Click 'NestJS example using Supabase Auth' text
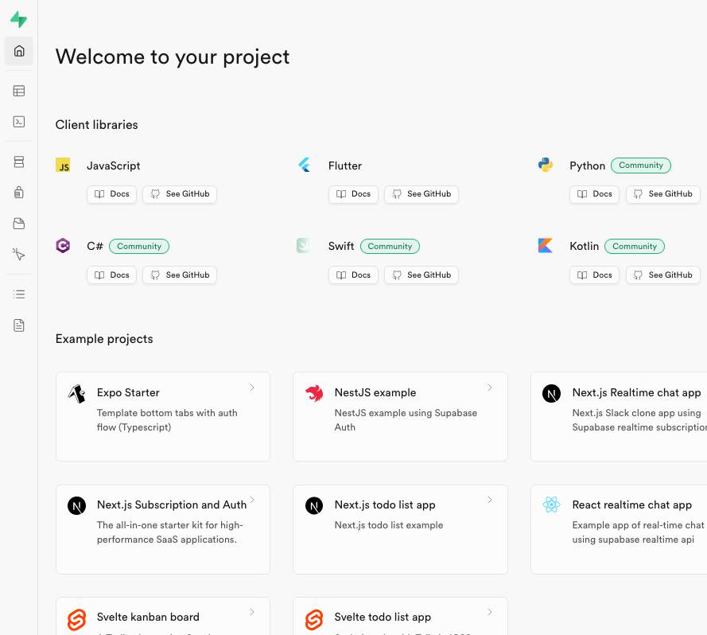Screen dimensions: 707x635 (x=406, y=420)
